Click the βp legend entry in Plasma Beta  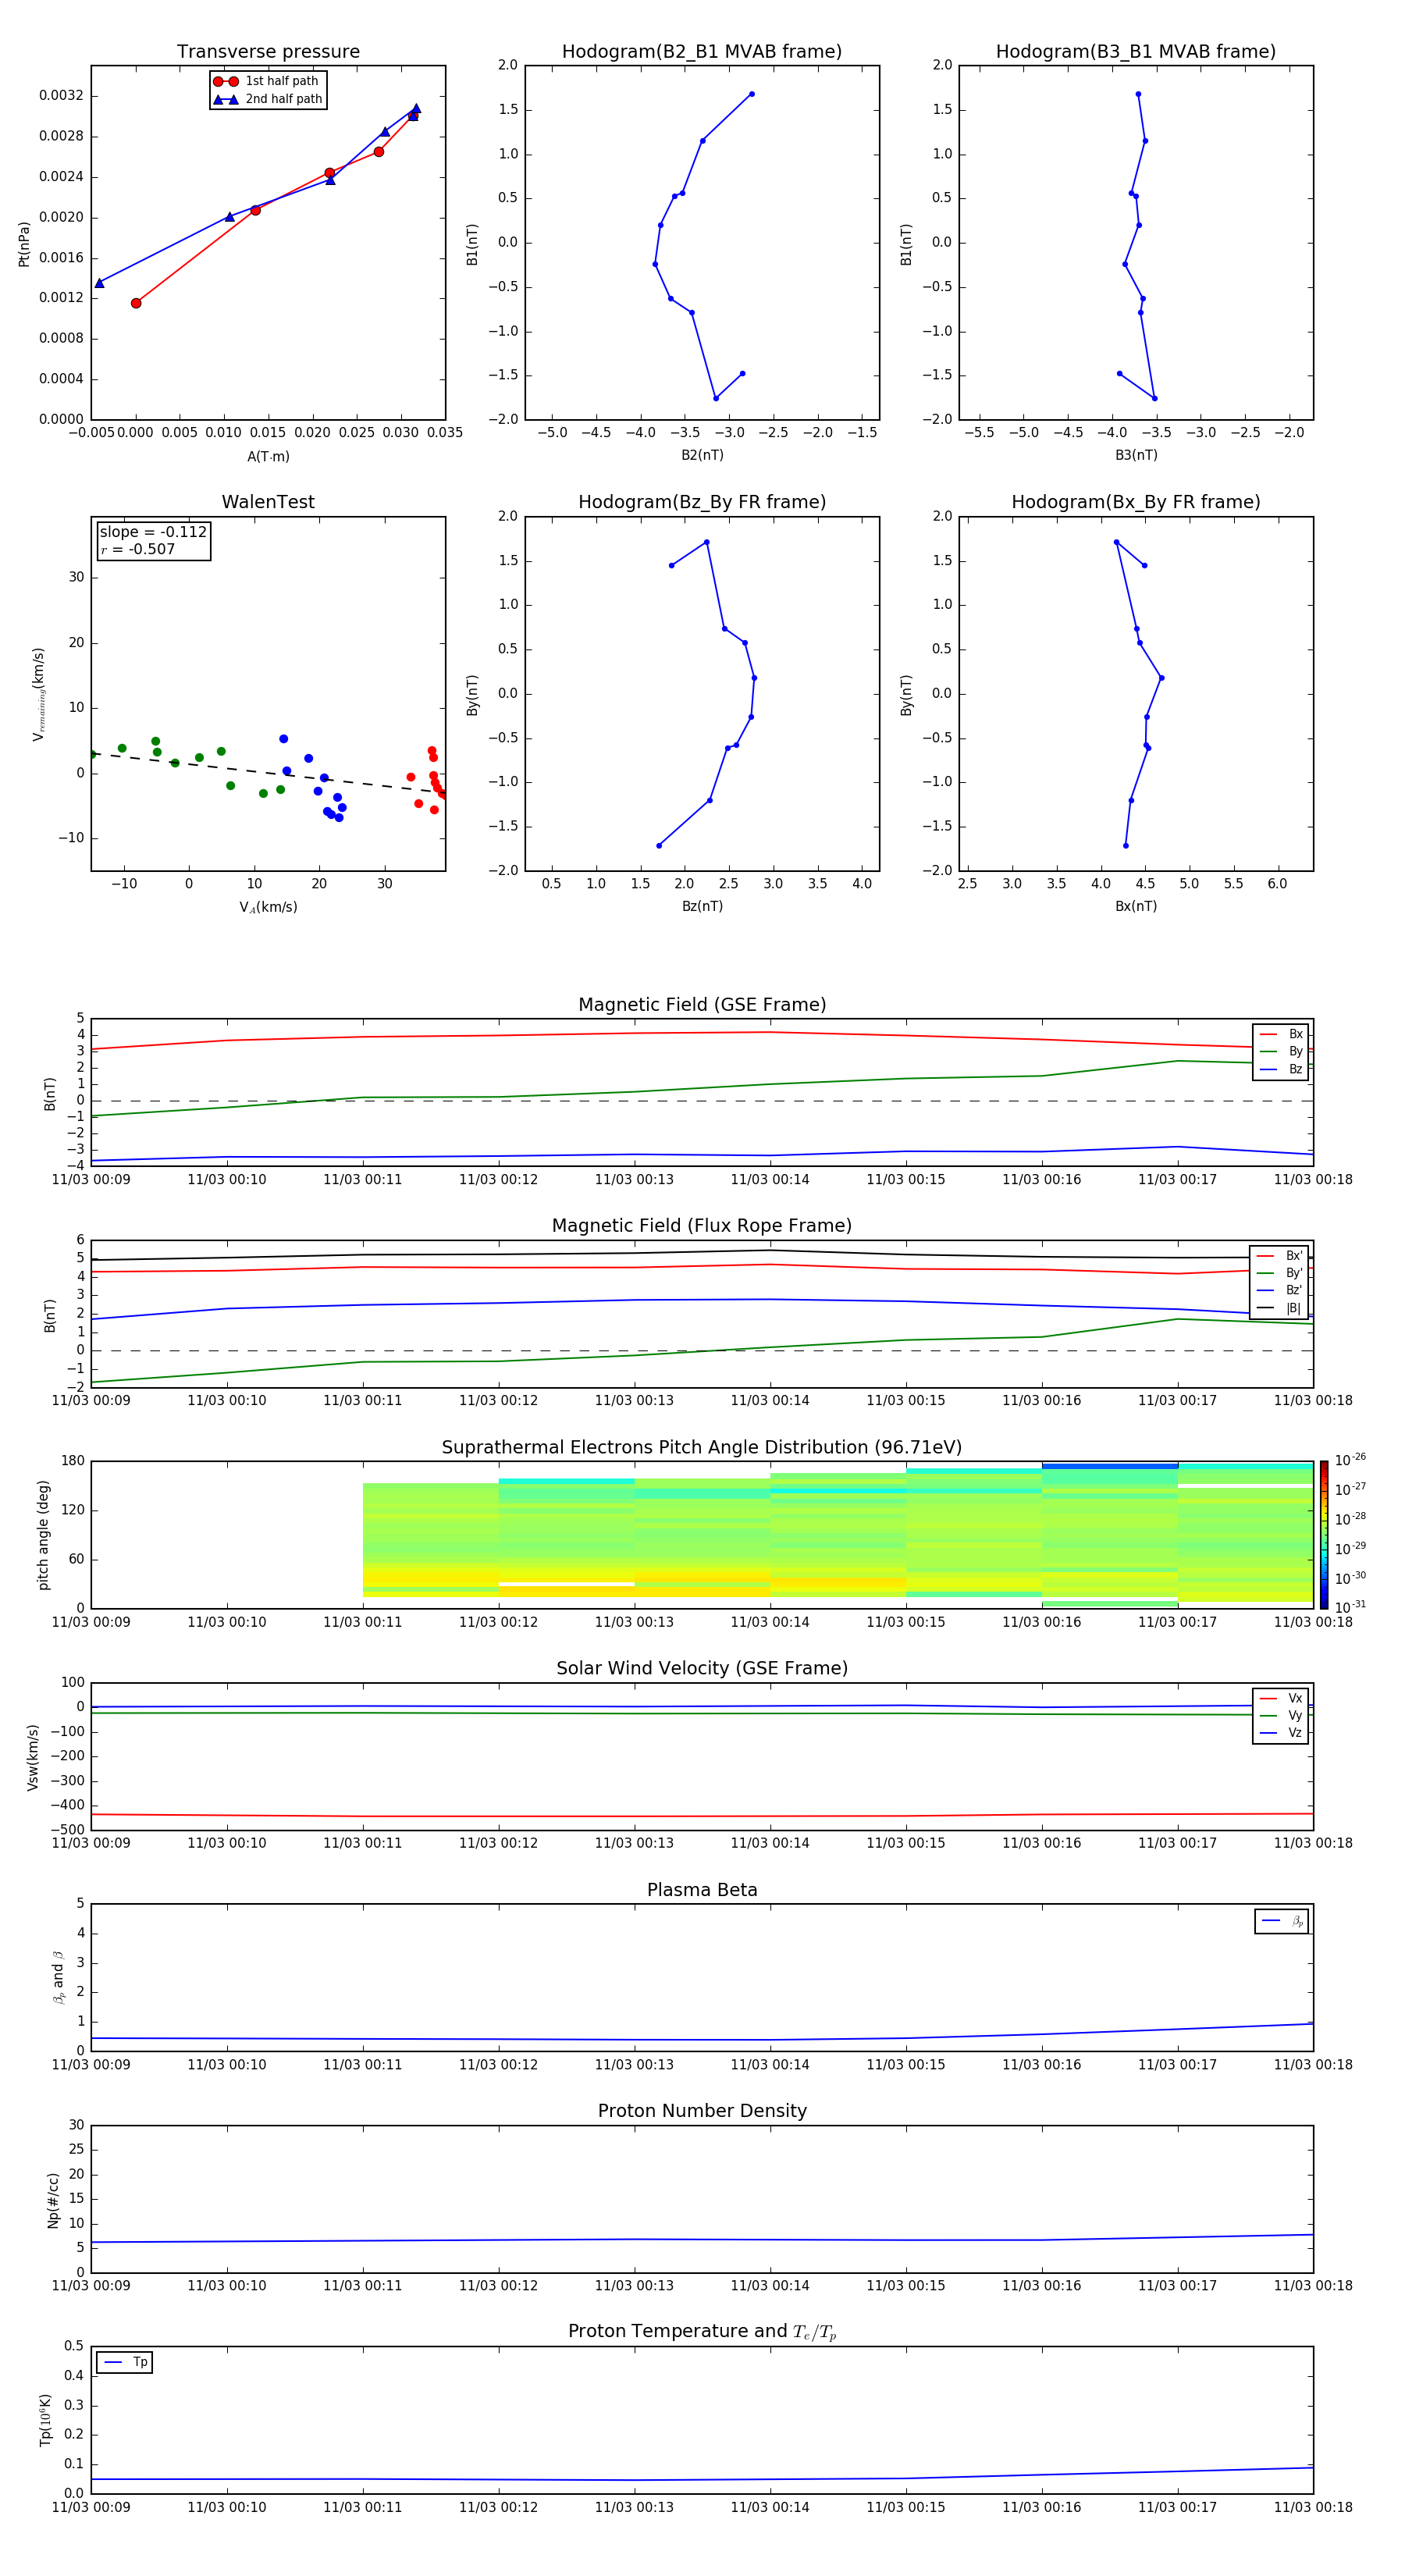click(x=1282, y=1920)
